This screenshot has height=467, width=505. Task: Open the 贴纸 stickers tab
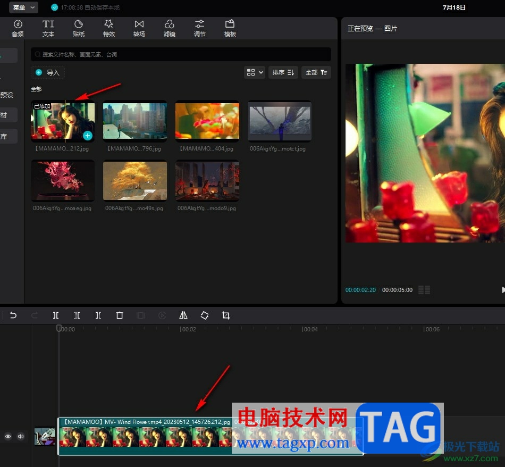click(x=78, y=28)
